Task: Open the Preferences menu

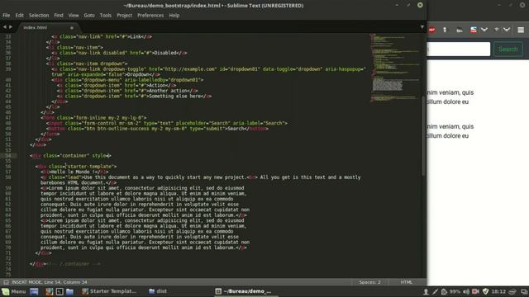Action: point(150,16)
